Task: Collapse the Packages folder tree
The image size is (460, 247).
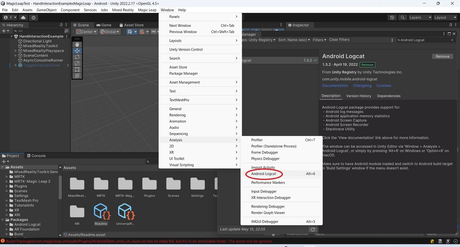Action: click(3, 220)
